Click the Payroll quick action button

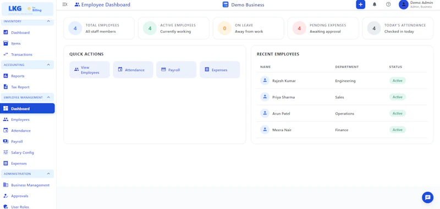tap(176, 70)
